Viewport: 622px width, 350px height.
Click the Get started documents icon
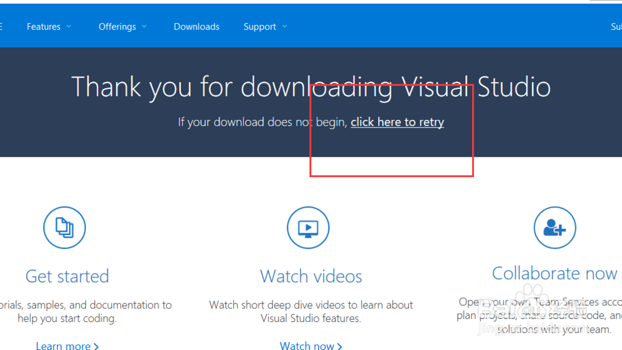click(x=64, y=228)
